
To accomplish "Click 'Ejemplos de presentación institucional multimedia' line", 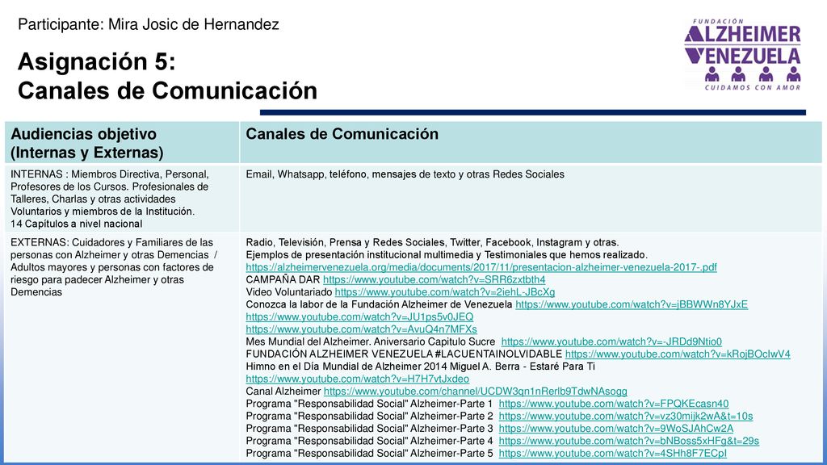I will (x=446, y=255).
